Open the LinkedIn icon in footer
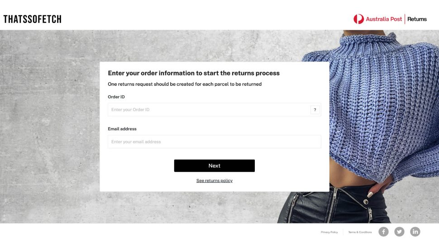Viewport: 439px width, 246px height. (415, 232)
